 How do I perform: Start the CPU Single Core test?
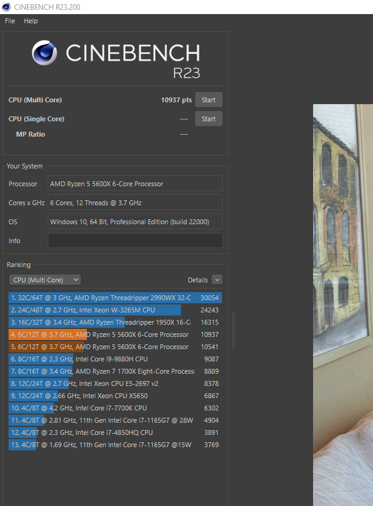click(209, 119)
